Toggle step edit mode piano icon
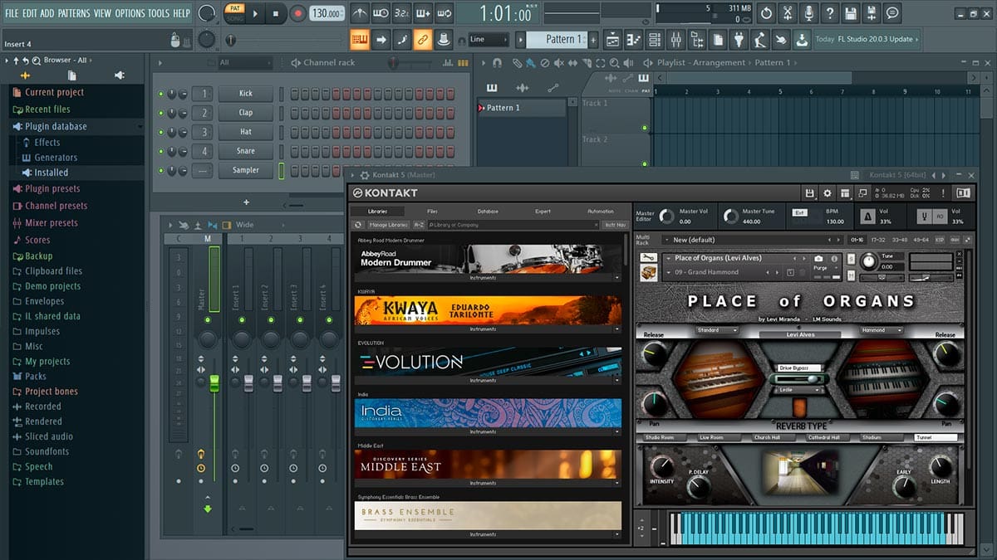This screenshot has width=997, height=560. (x=360, y=39)
